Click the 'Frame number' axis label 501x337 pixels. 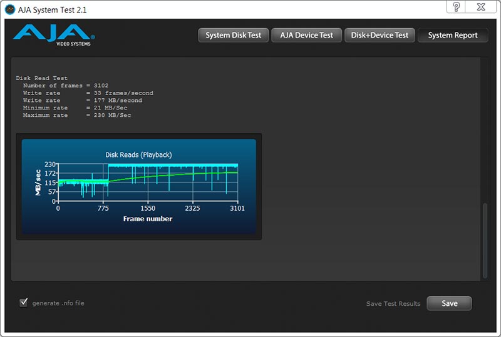(148, 219)
